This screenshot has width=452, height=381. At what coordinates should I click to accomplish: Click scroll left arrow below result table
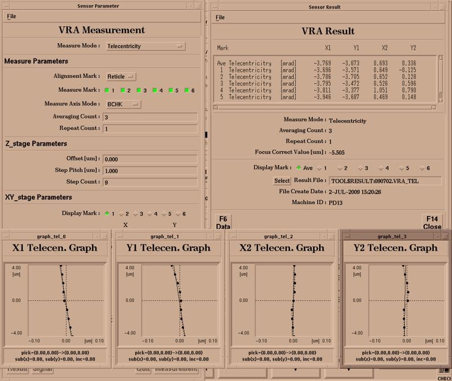click(216, 107)
